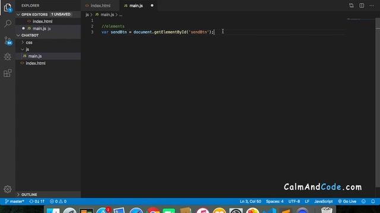Open Google Chrome from the Dock
Viewport: 380px width, 213px height.
coord(153,211)
